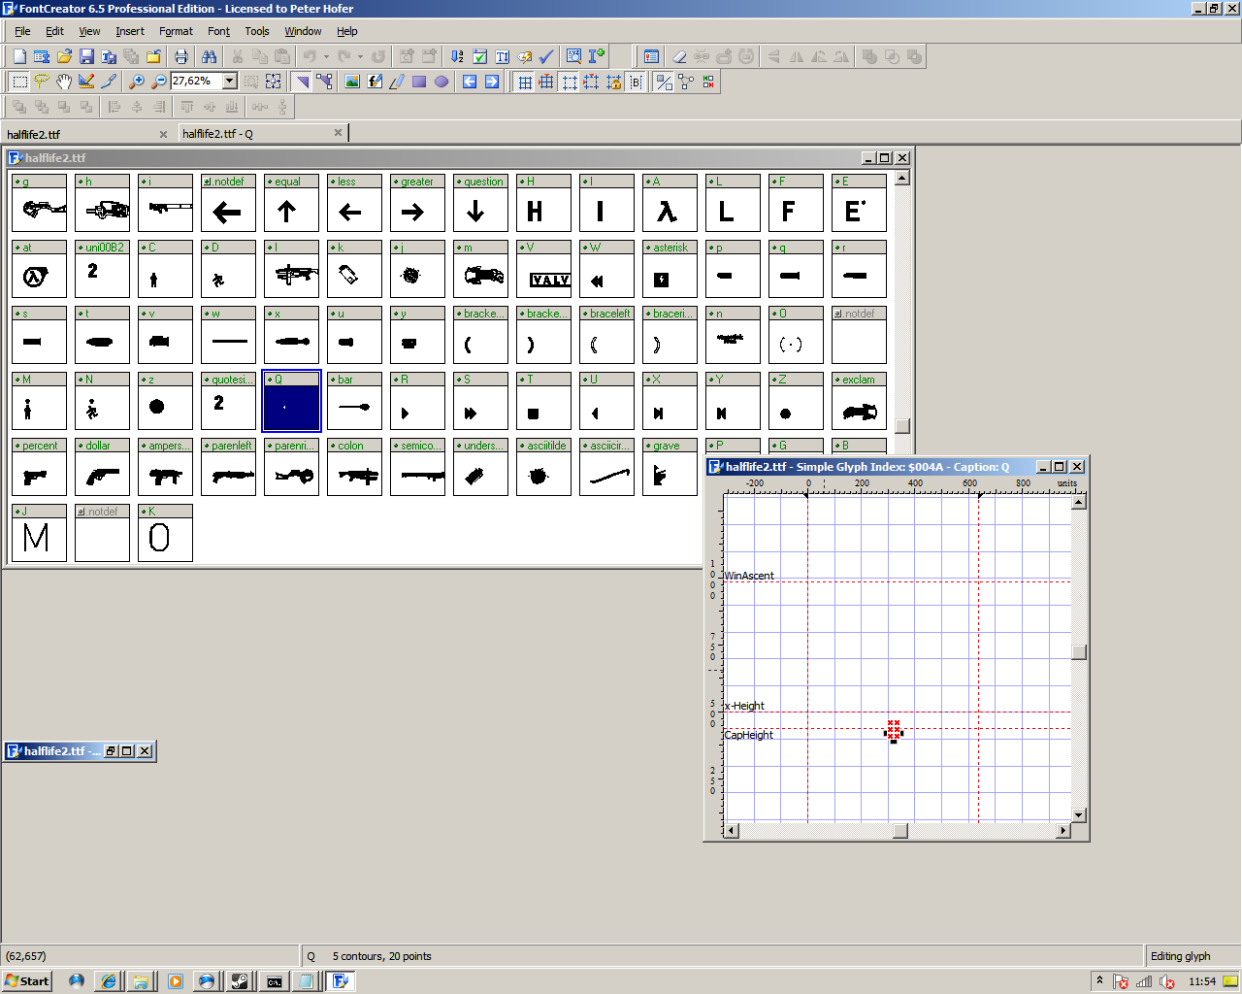
Task: Open the Format menu
Action: pyautogui.click(x=176, y=31)
